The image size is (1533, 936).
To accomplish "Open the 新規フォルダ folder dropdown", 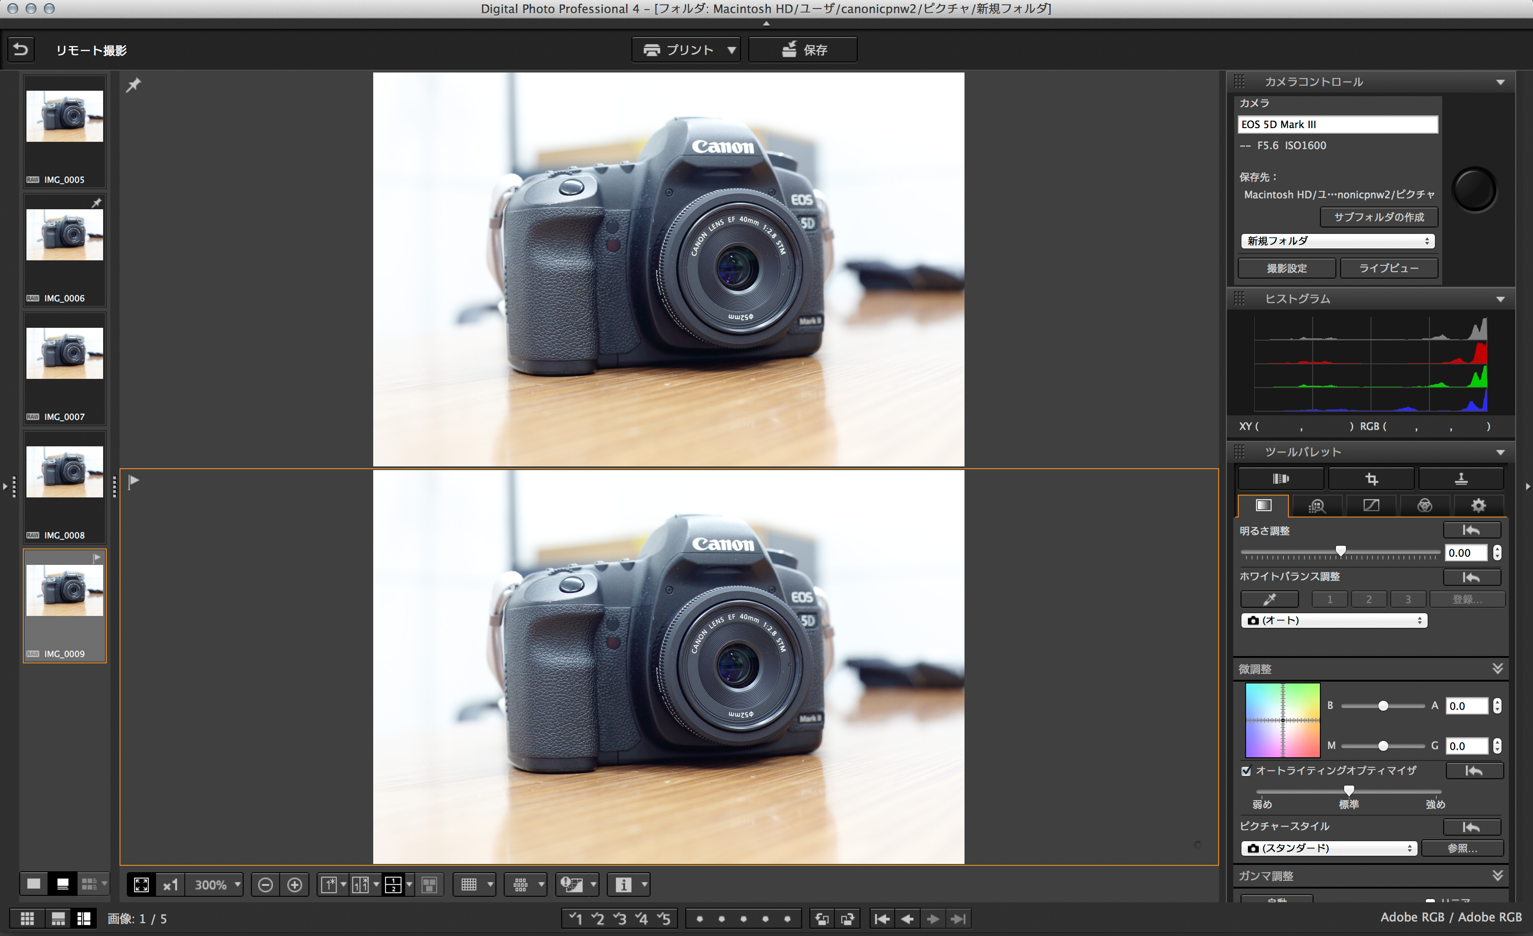I will pos(1338,241).
